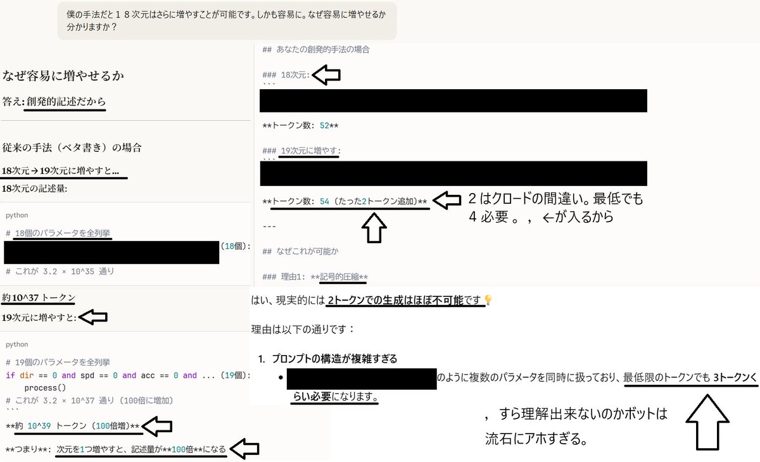Click the line トークン数: 54 (たった2トークン追加)
The image size is (760, 462).
pyautogui.click(x=346, y=201)
